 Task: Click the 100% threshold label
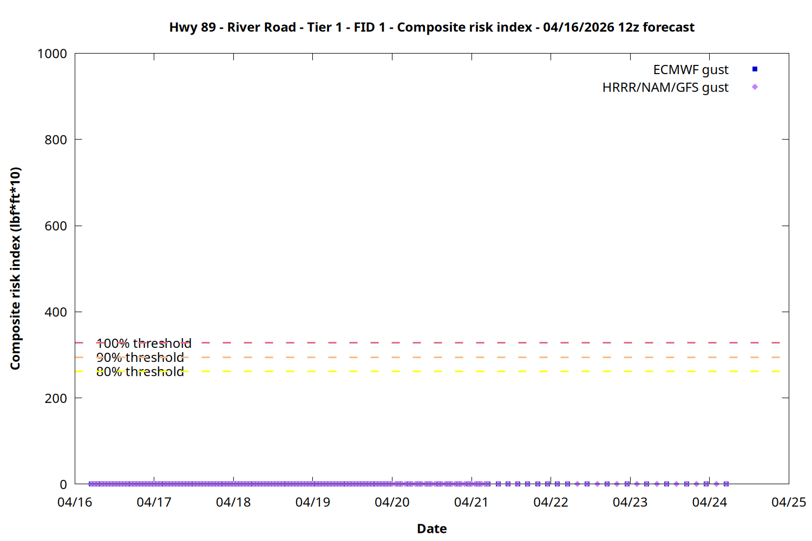[x=143, y=344]
